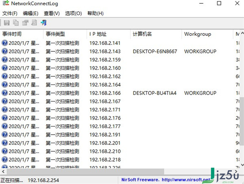
Task: Click the vertical scrollbar thumb
Action: coord(242,122)
